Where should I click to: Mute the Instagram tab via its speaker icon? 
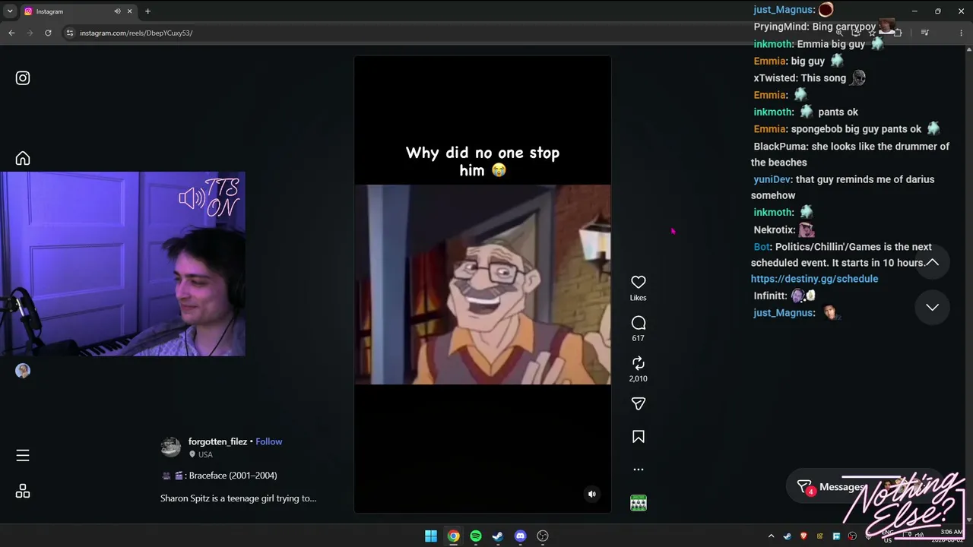[x=117, y=11]
